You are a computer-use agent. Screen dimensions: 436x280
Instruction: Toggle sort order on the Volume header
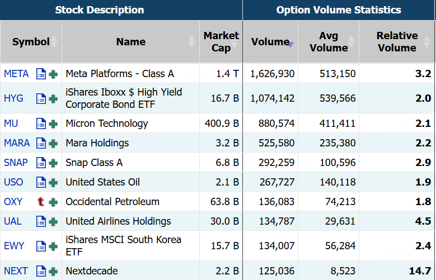(270, 42)
